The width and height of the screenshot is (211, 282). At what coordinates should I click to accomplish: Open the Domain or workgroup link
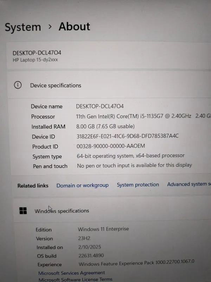click(82, 185)
